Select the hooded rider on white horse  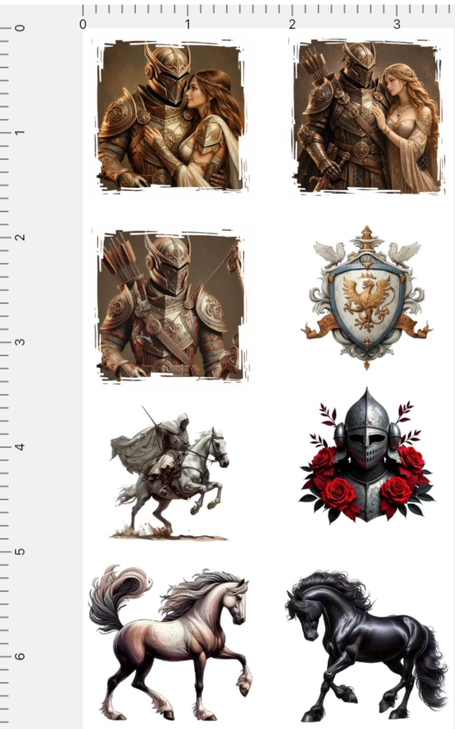coord(170,472)
